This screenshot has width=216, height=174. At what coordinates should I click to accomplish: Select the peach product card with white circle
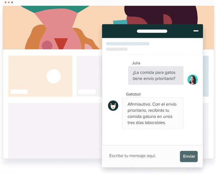pyautogui.click(x=40, y=76)
